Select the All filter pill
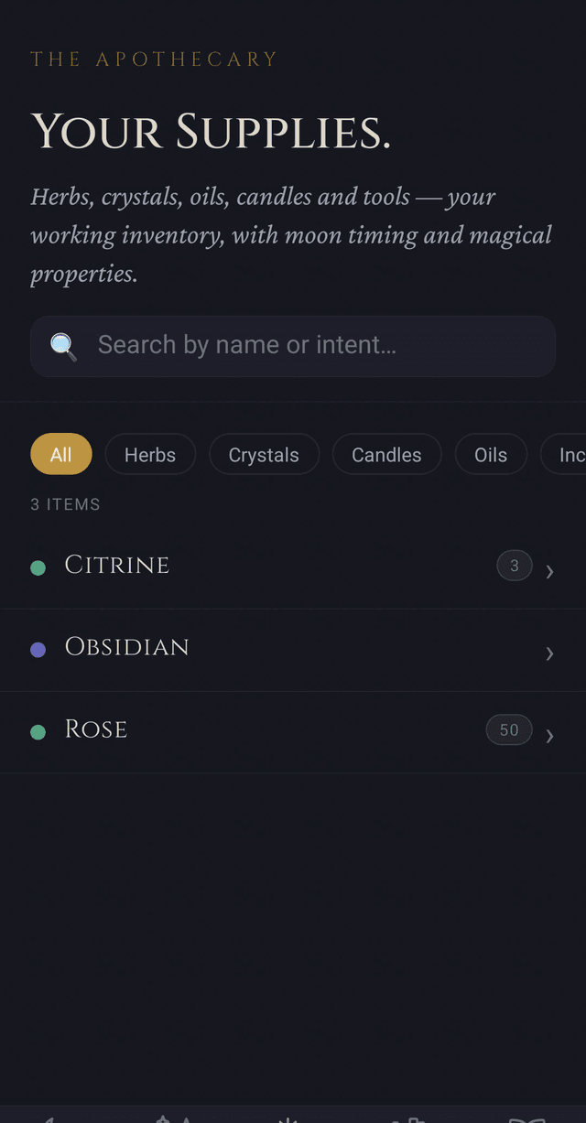 [60, 454]
